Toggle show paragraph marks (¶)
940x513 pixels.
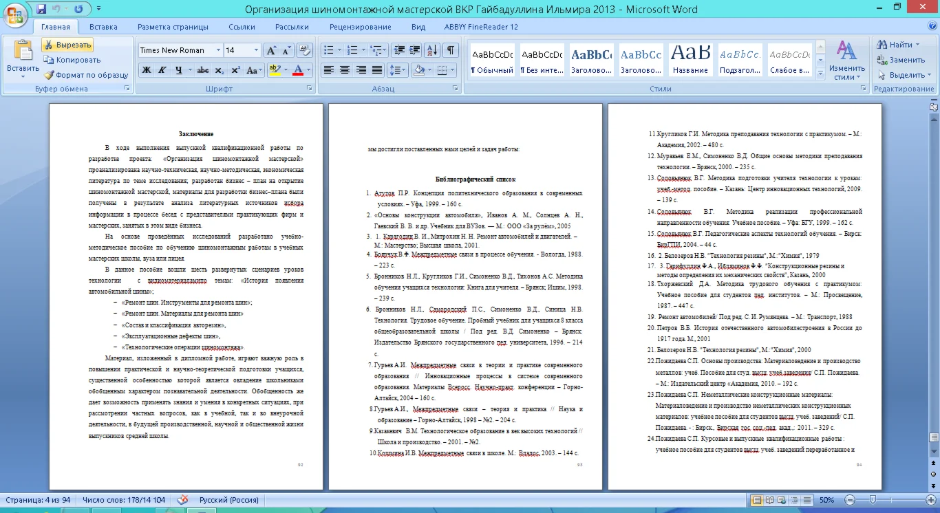(x=449, y=50)
